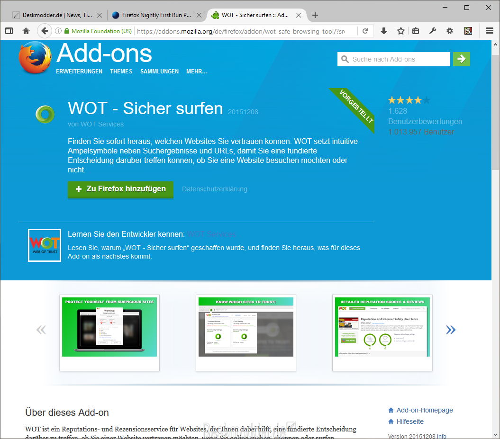Show next screenshots with right chevrons

tap(451, 330)
